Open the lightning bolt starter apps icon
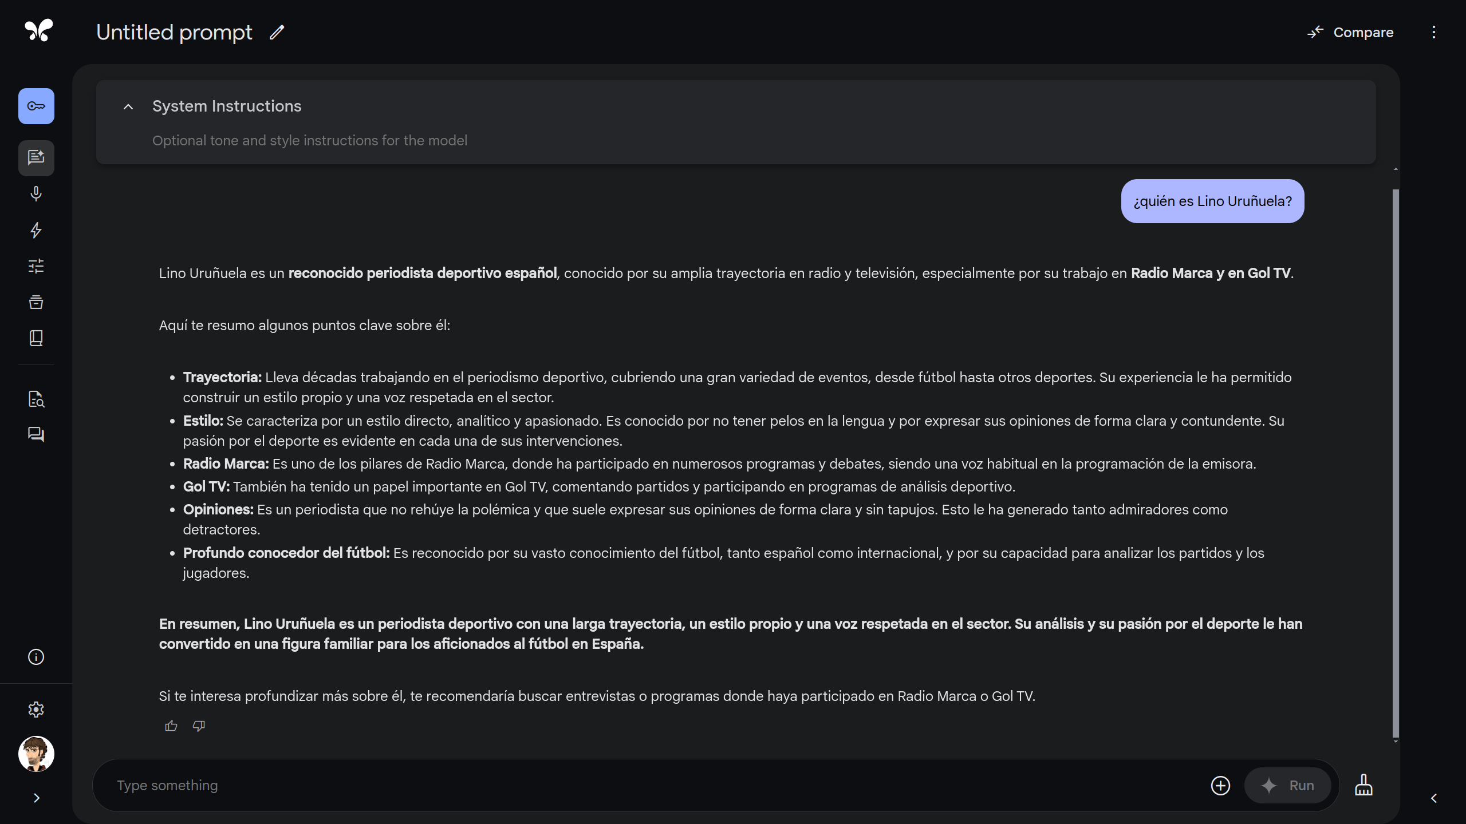Viewport: 1466px width, 824px height. click(x=36, y=230)
